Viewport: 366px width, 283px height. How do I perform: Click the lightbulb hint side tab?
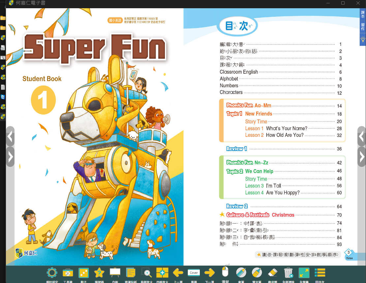tap(363, 39)
